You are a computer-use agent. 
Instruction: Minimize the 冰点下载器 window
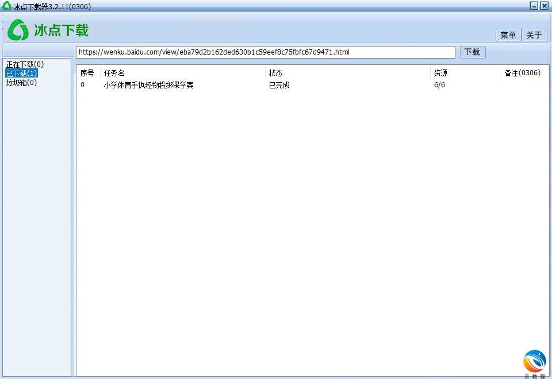534,6
